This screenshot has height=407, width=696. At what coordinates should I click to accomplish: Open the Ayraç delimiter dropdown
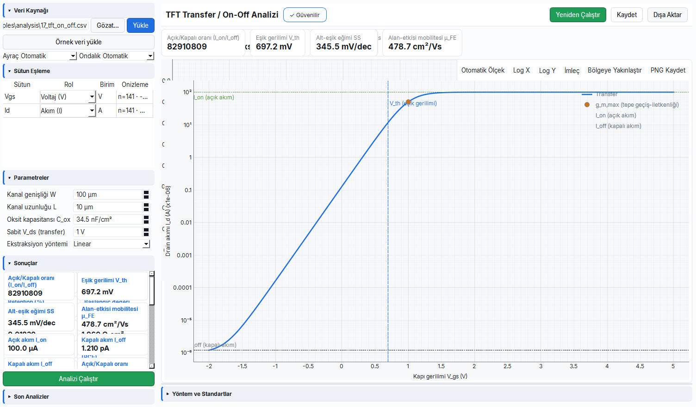click(49, 56)
